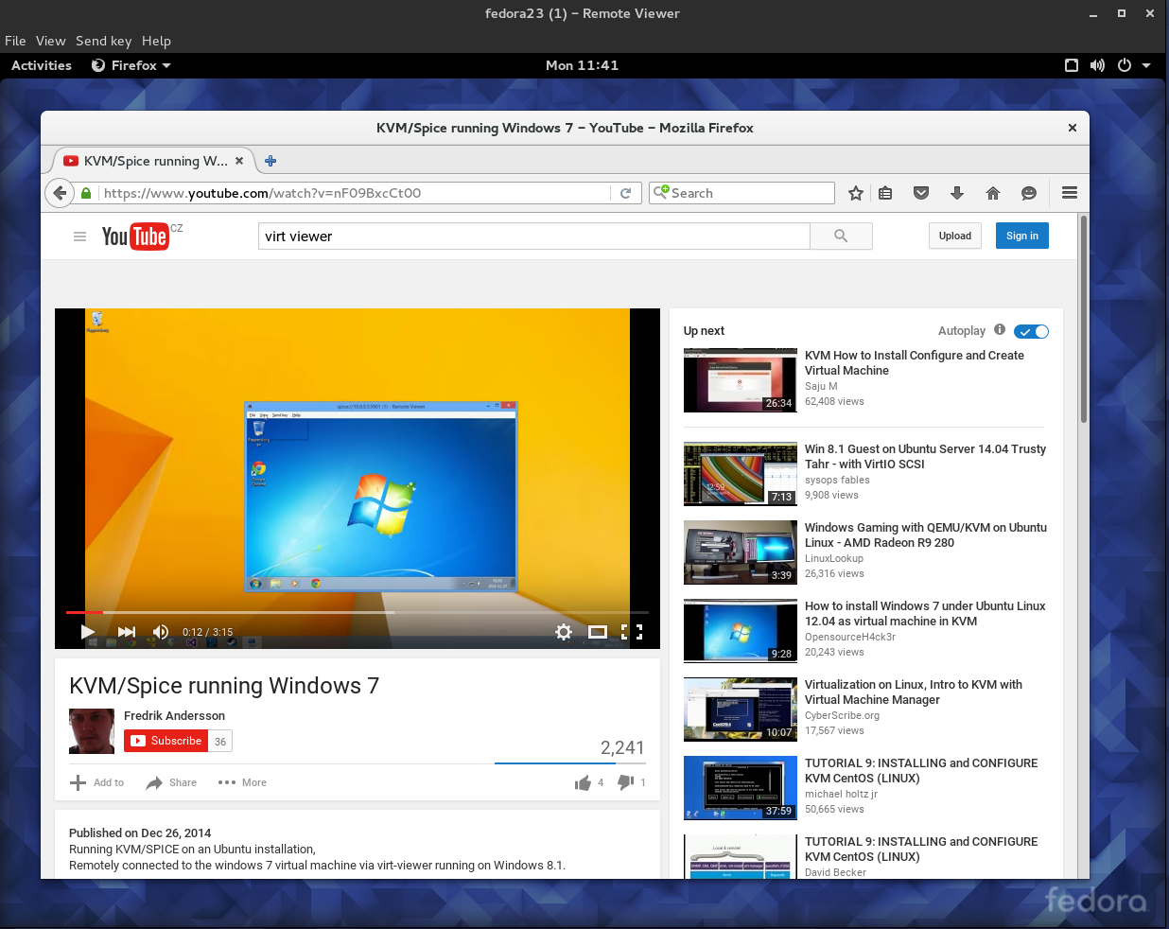Open the Add to playlist menu
This screenshot has height=929, width=1169.
pos(97,782)
